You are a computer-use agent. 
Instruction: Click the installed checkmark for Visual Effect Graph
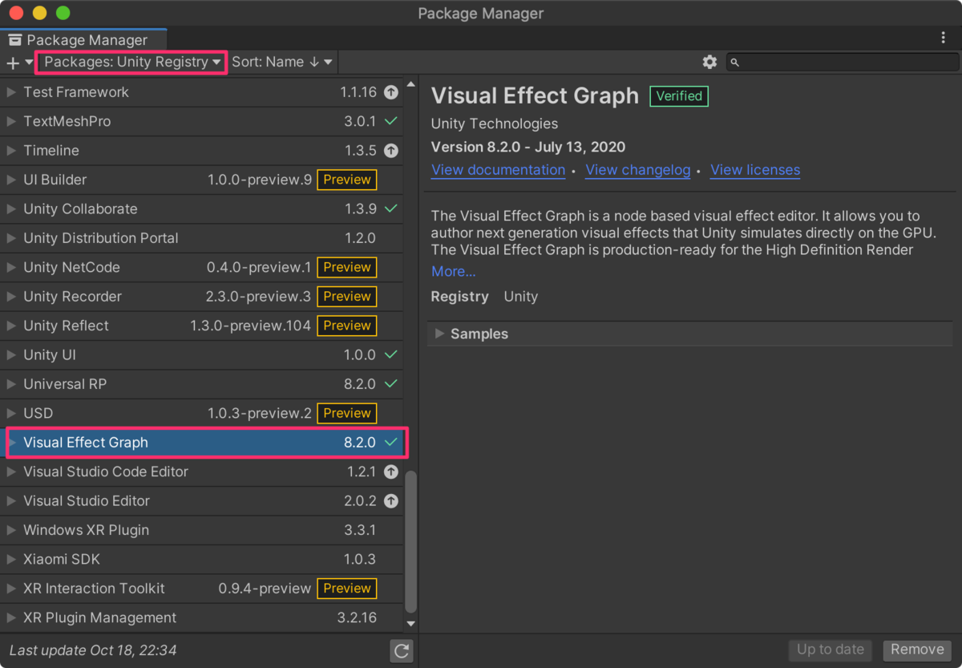pyautogui.click(x=390, y=443)
